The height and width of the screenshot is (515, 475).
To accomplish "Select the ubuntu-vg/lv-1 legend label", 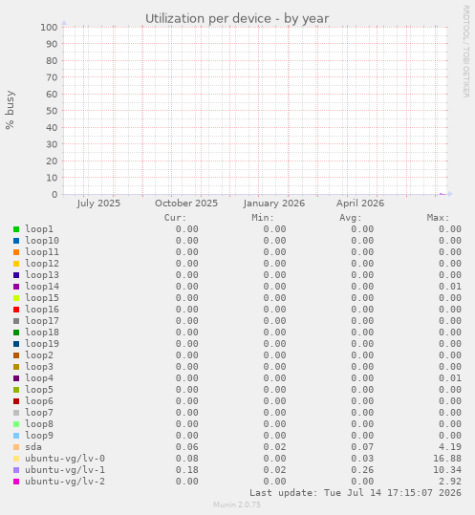I will (x=65, y=470).
